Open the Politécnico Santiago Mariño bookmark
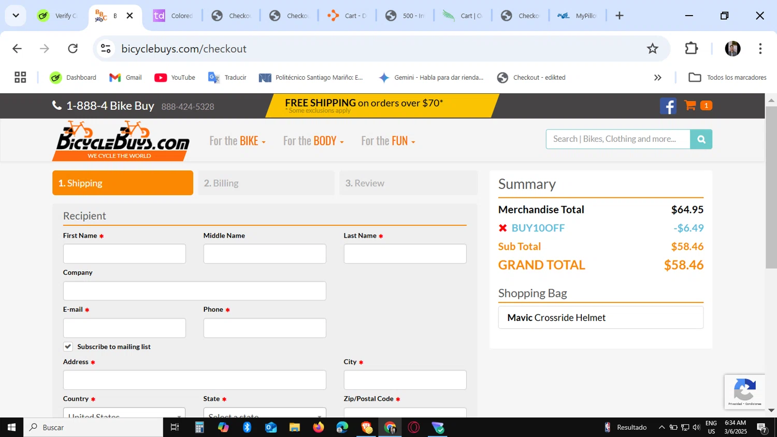The width and height of the screenshot is (777, 437). pyautogui.click(x=311, y=78)
